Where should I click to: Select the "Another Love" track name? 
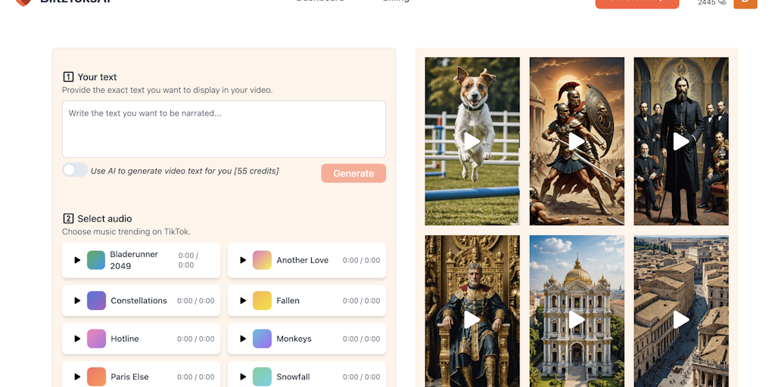[x=303, y=260]
